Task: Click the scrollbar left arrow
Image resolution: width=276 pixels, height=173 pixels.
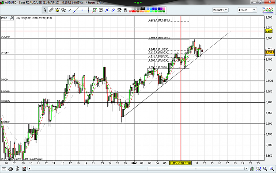Action: (30, 169)
